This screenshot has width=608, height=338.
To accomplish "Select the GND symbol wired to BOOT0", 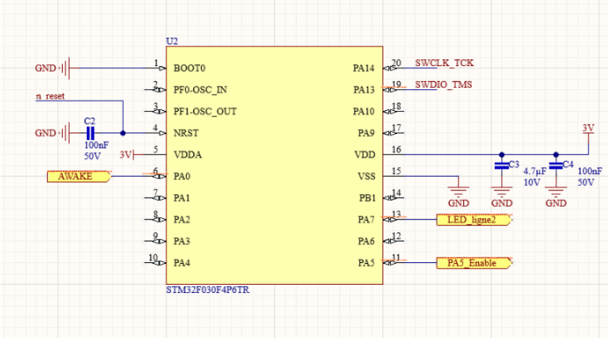I will pos(64,68).
